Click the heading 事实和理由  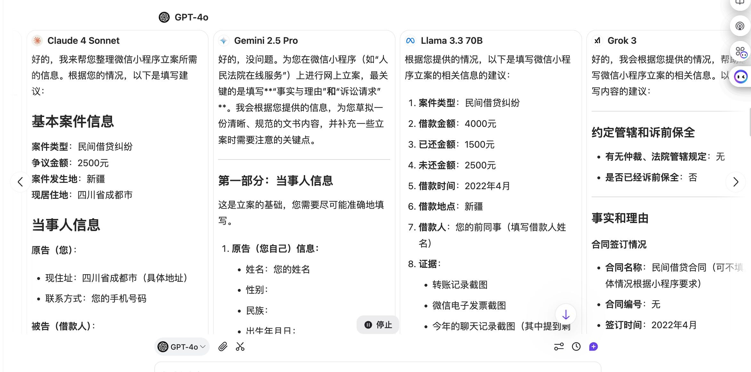(620, 218)
